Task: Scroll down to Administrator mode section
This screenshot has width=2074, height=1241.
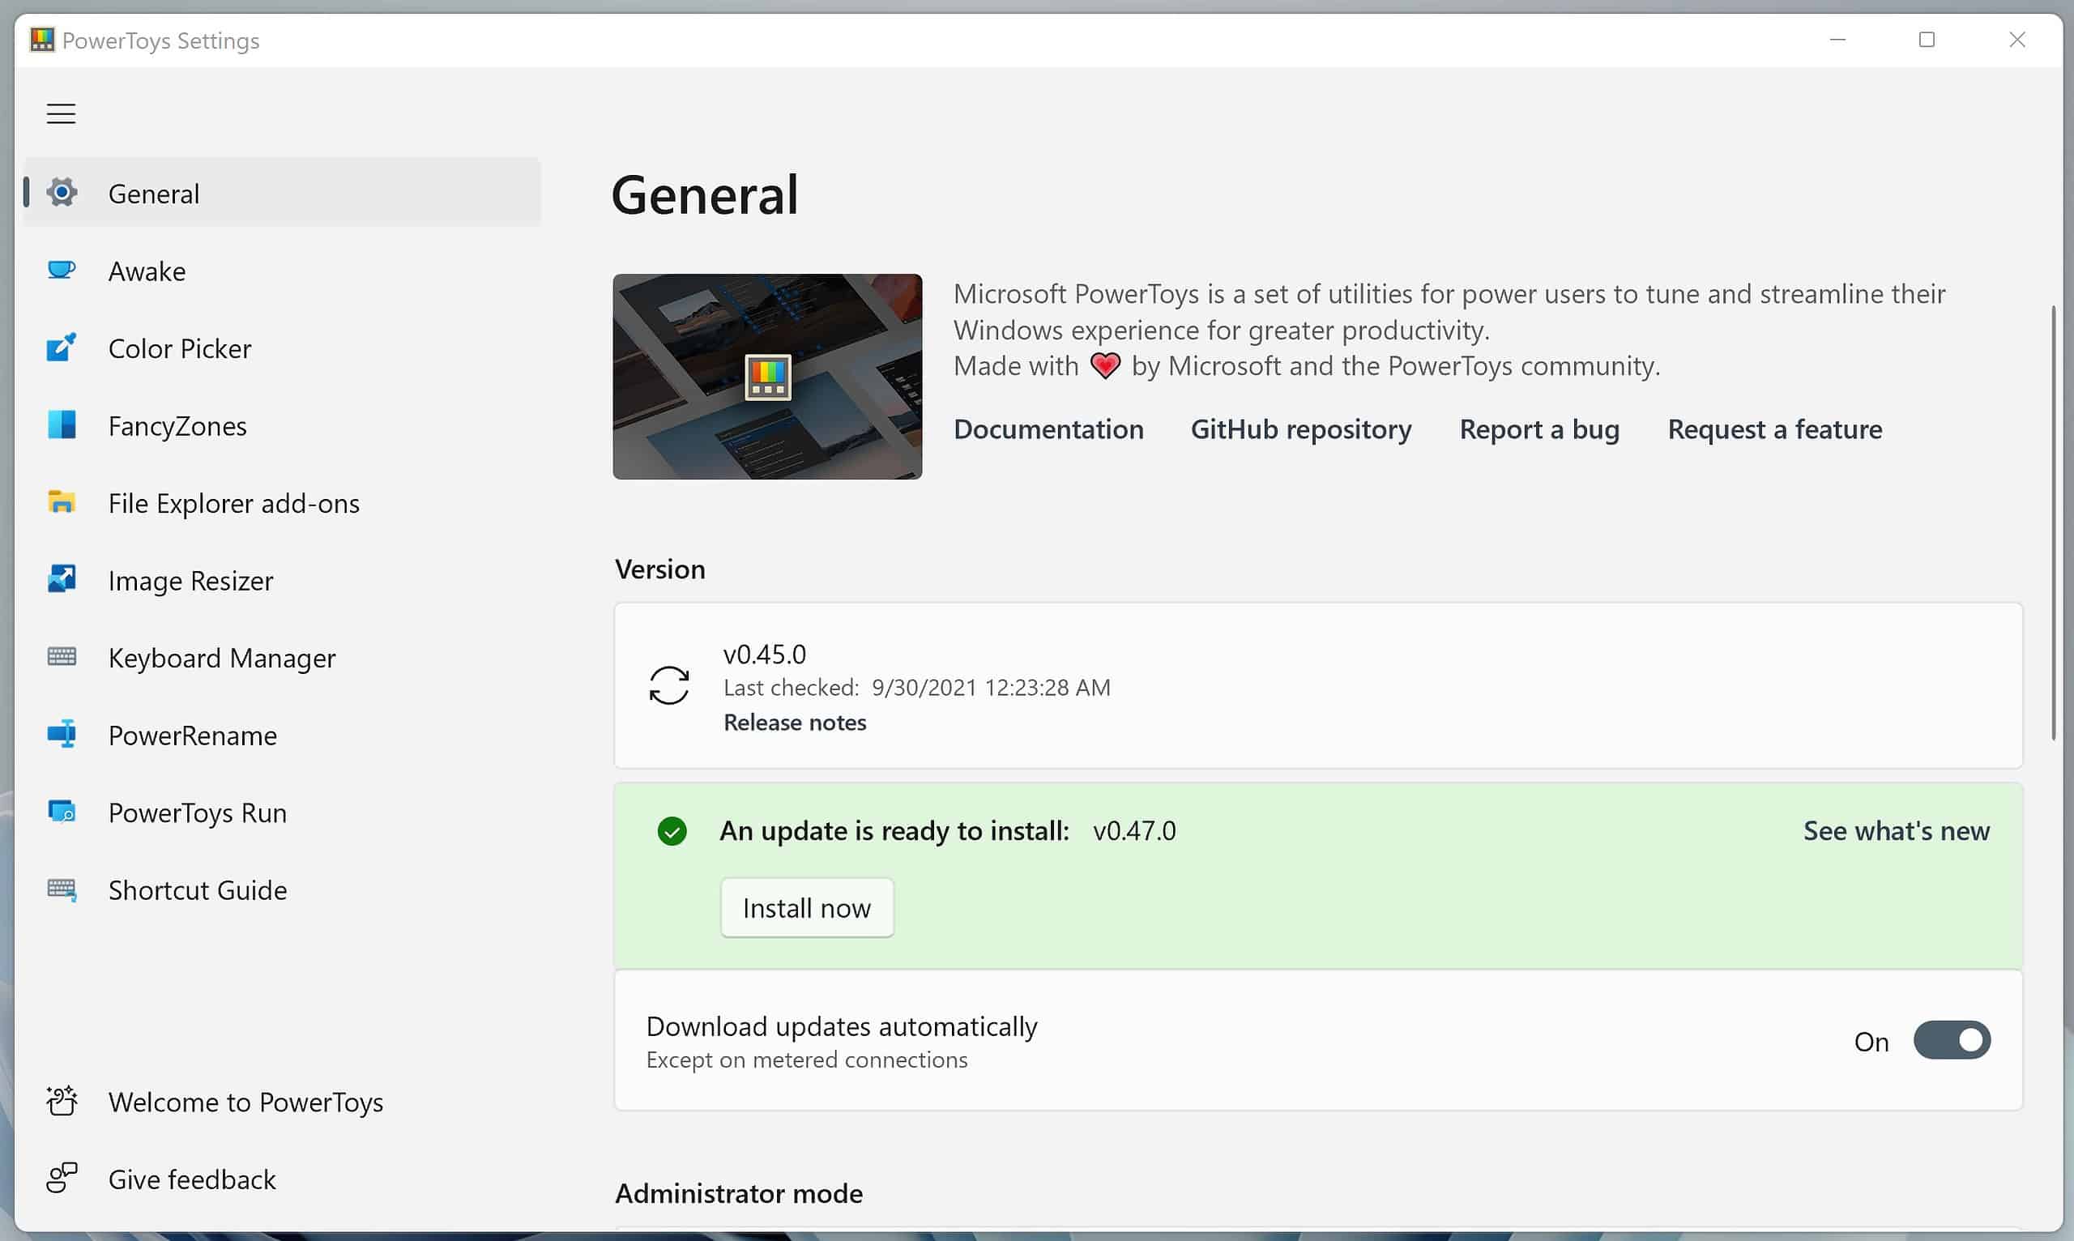Action: tap(739, 1191)
